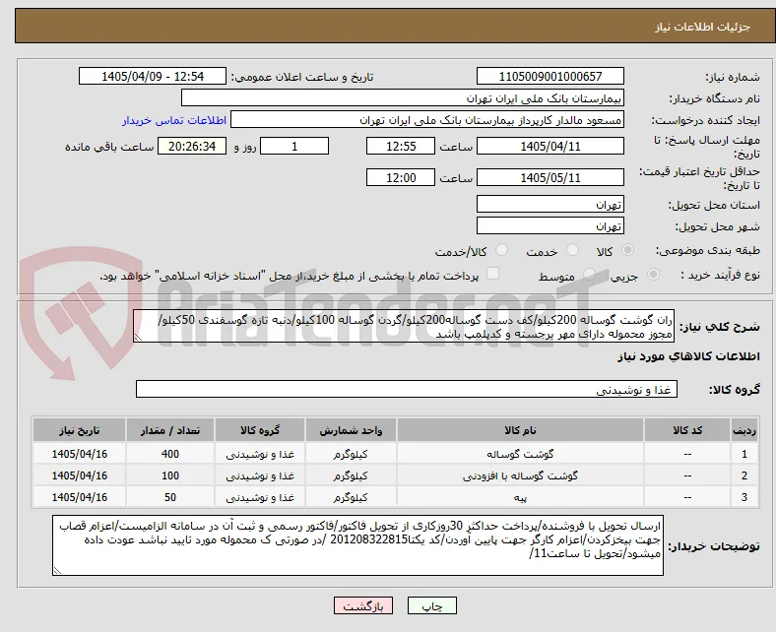The image size is (776, 632).
Task: Click the گروه کالا column header
Action: tap(260, 430)
